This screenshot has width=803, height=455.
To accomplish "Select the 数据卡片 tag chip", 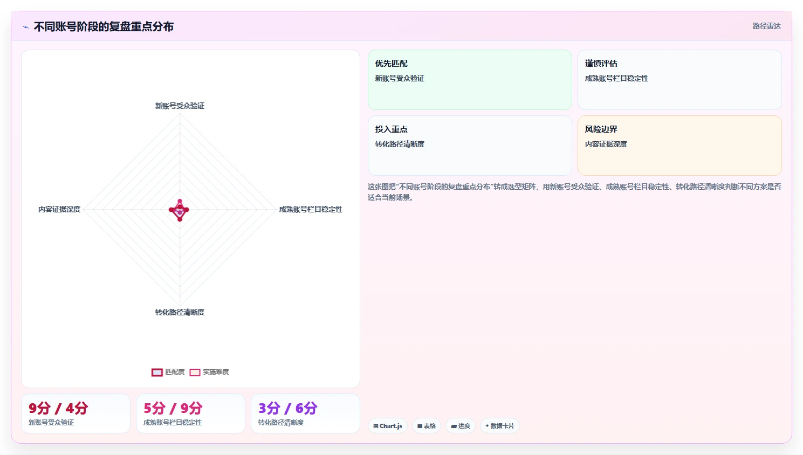I will [500, 426].
